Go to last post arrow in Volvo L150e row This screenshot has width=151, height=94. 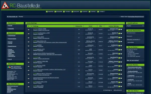(121, 86)
